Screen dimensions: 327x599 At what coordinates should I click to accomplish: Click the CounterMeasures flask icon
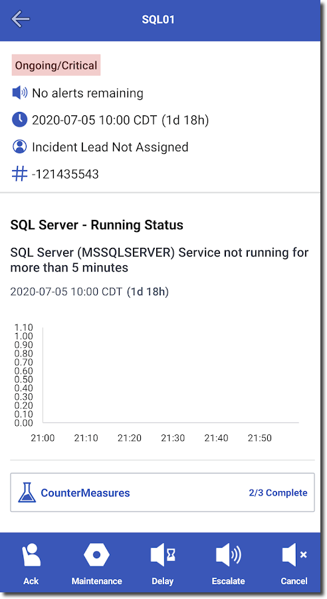coord(27,492)
